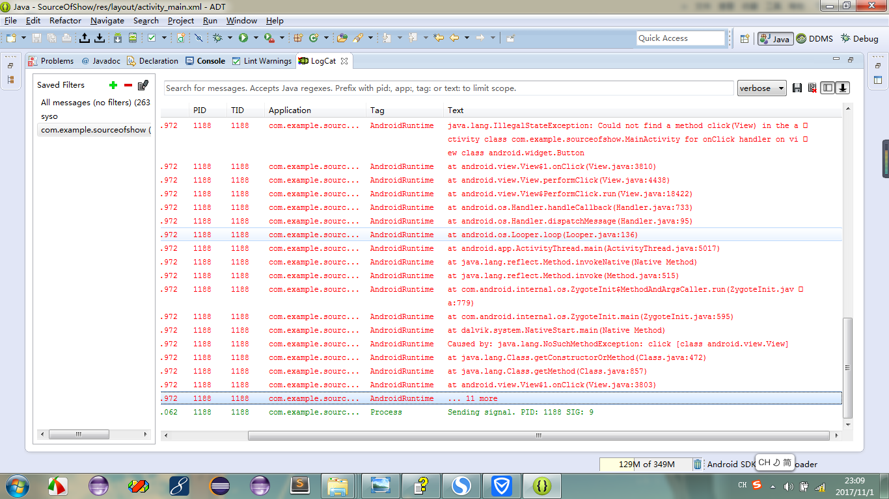
Task: Run Android Lint check icon
Action: click(x=152, y=38)
